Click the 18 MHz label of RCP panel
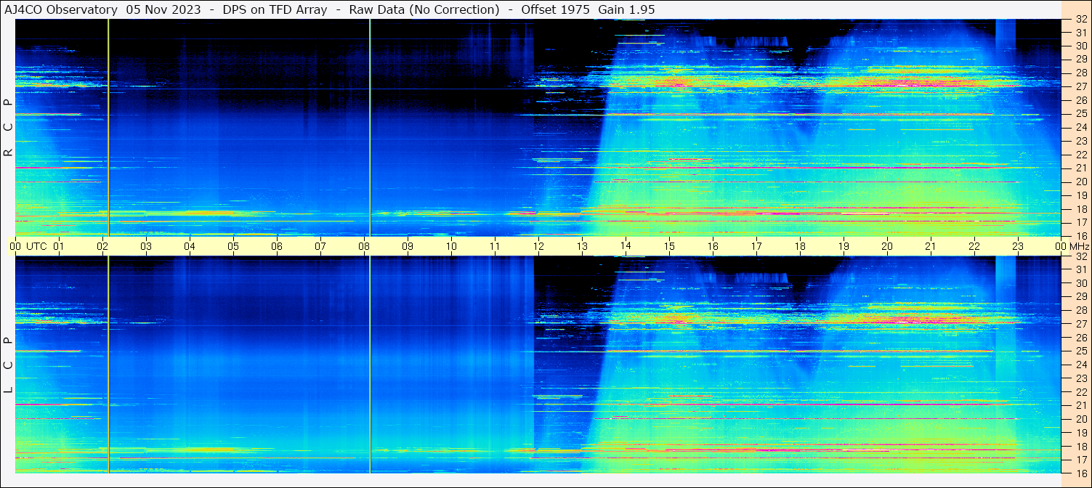The image size is (1092, 488). (1080, 209)
